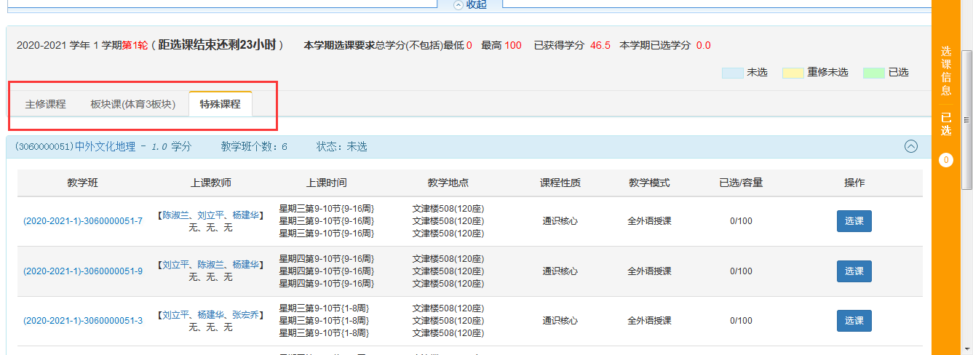Image resolution: width=973 pixels, height=355 pixels.
Task: Click 选课 button for class 3060000051-7
Action: click(x=854, y=221)
